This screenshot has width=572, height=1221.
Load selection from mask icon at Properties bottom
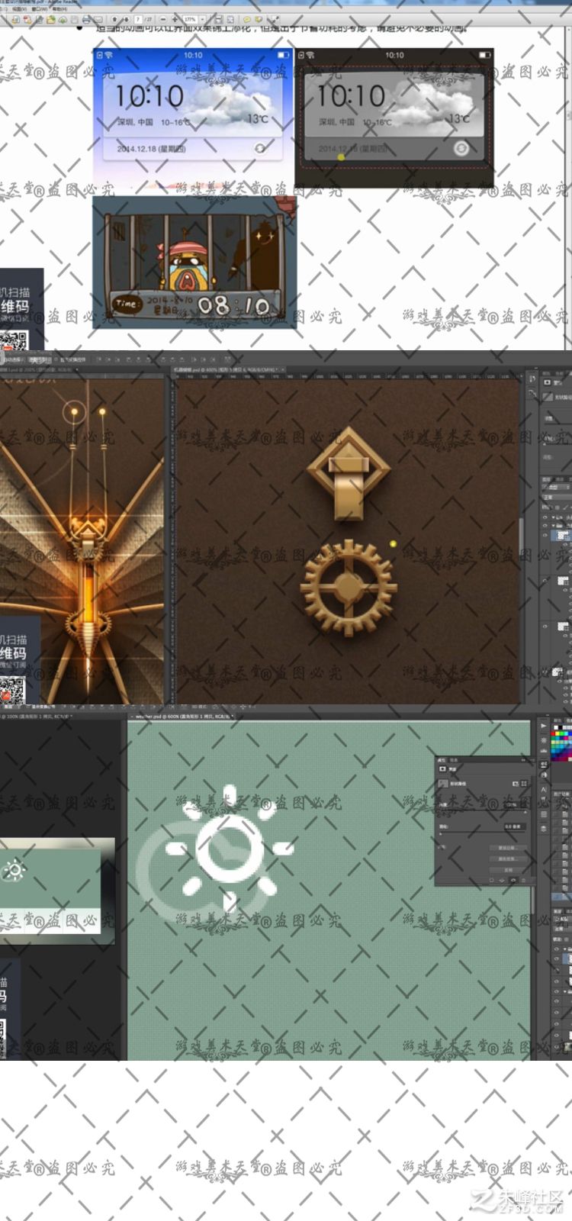pyautogui.click(x=492, y=880)
